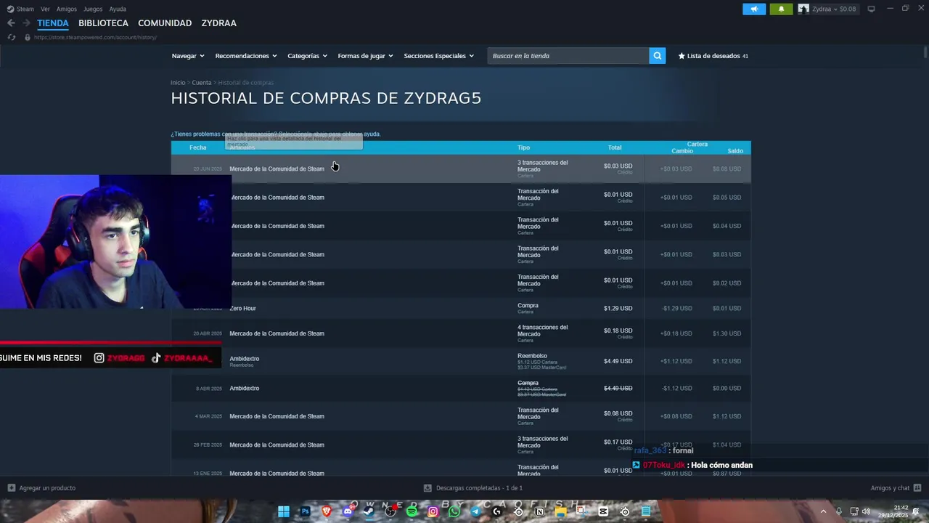Expand the Formas de jugar dropdown
The image size is (929, 523).
[365, 56]
